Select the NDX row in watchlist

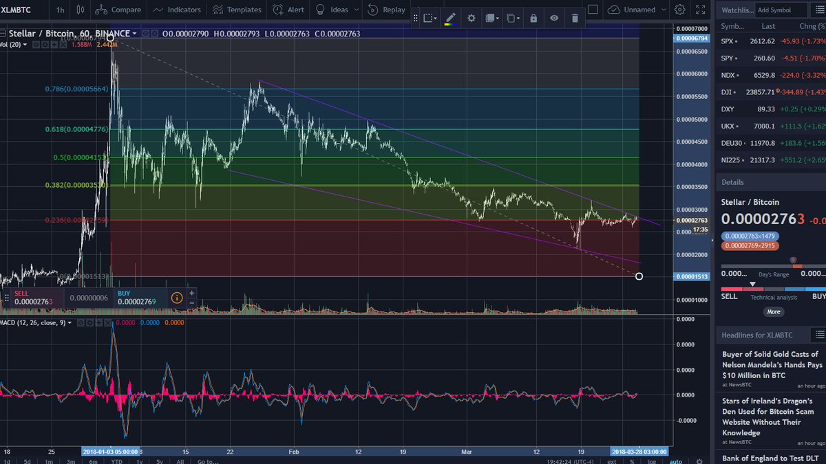(771, 75)
